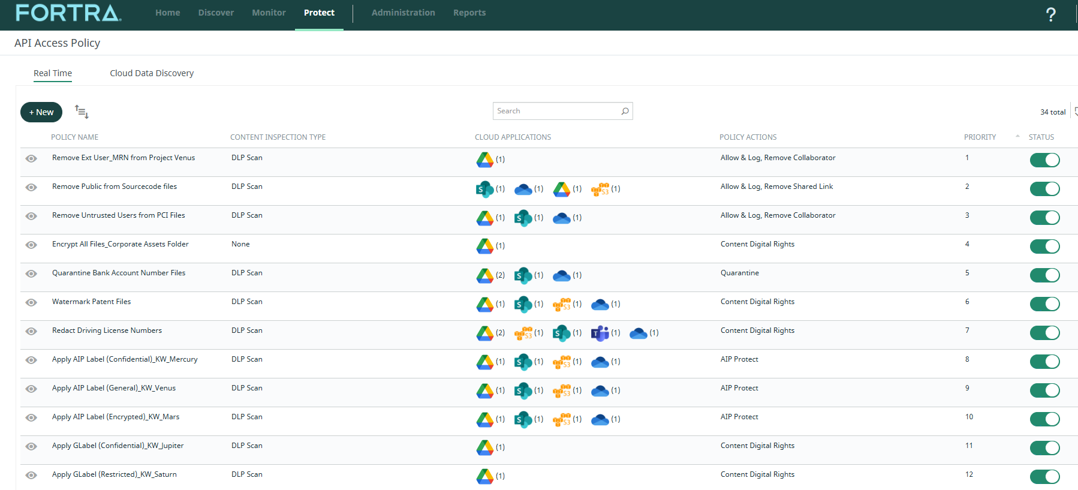Click Microsoft Teams icon in Redact Driving License row
This screenshot has height=490, width=1078.
click(x=600, y=333)
